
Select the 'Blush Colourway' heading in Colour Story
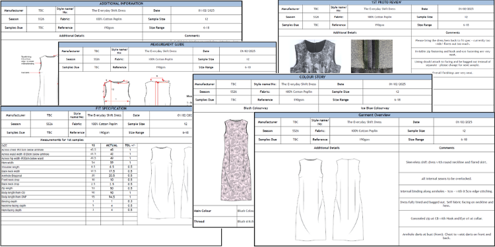click(255, 108)
